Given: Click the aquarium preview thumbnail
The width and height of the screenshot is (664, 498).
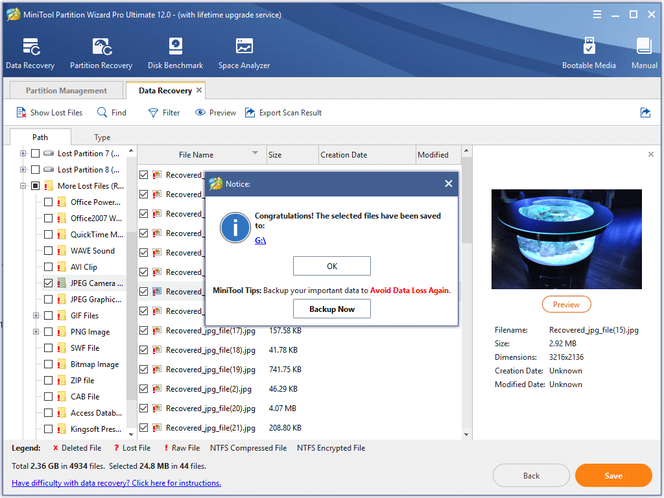Looking at the screenshot, I should click(x=566, y=239).
